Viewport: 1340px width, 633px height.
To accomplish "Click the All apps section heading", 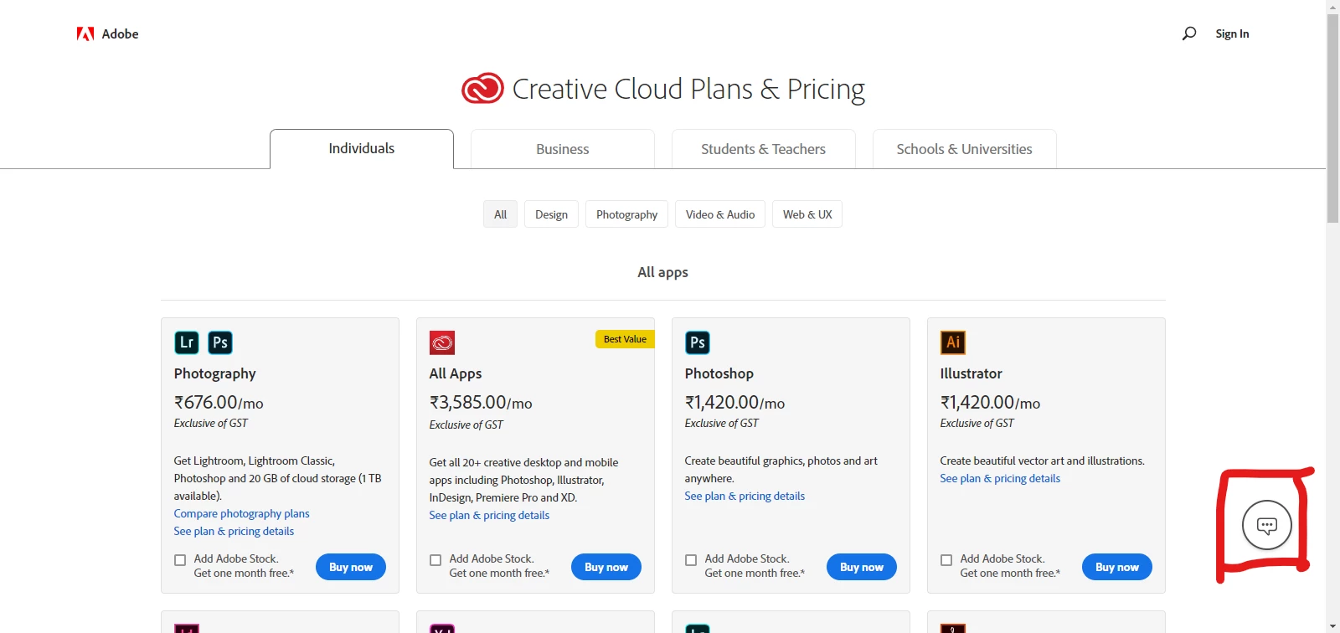I will point(663,272).
